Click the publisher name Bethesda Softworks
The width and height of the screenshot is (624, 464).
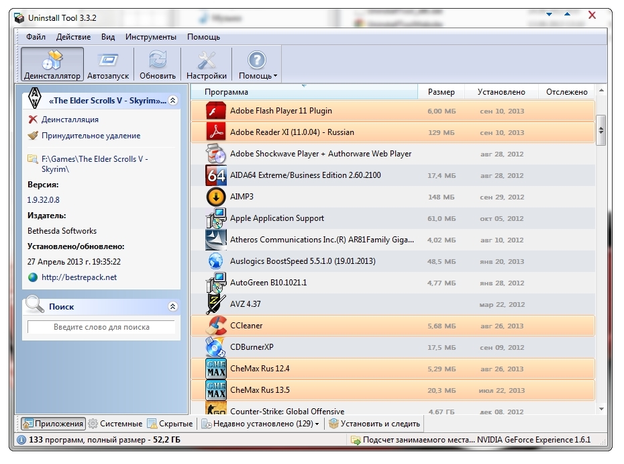[62, 231]
